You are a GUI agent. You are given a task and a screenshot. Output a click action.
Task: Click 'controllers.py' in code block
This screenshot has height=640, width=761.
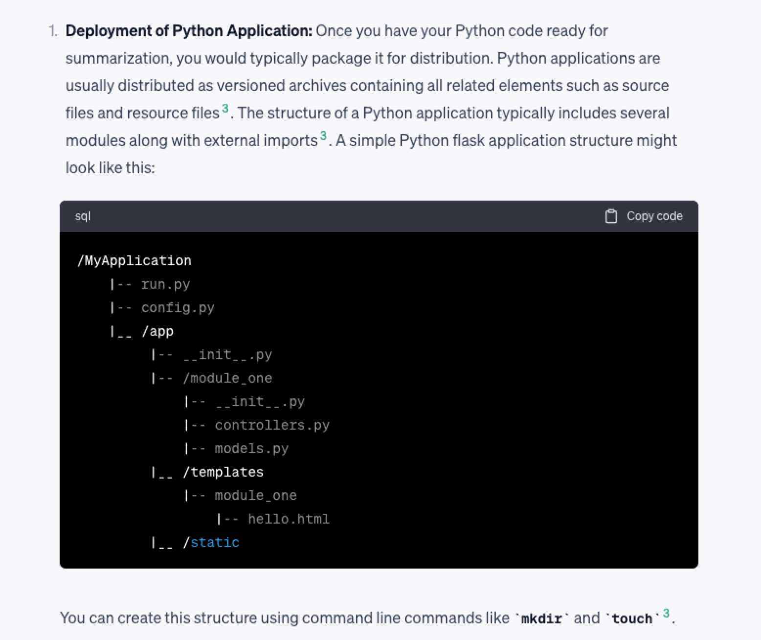click(x=272, y=425)
